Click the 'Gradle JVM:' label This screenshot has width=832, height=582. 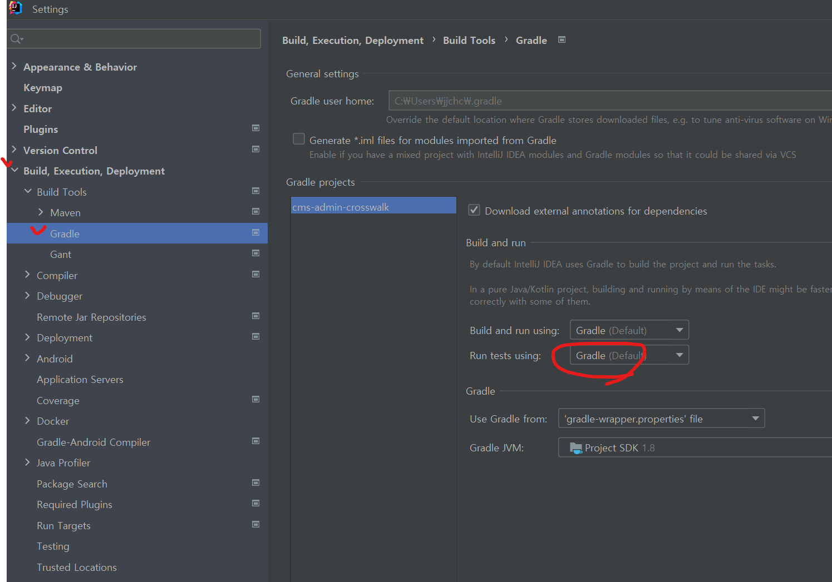(496, 447)
